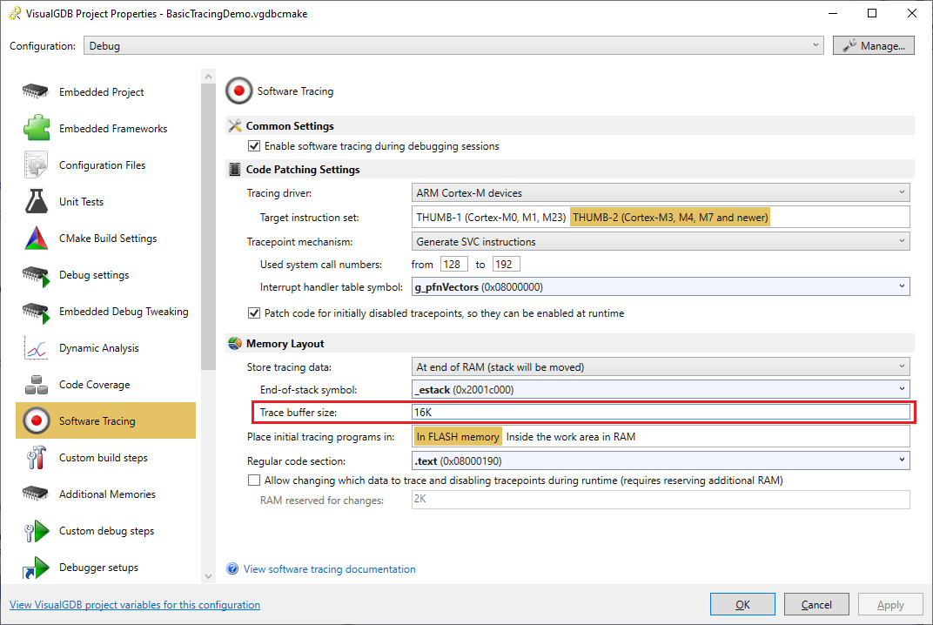This screenshot has width=933, height=625.
Task: Click the Apply button
Action: (x=890, y=604)
